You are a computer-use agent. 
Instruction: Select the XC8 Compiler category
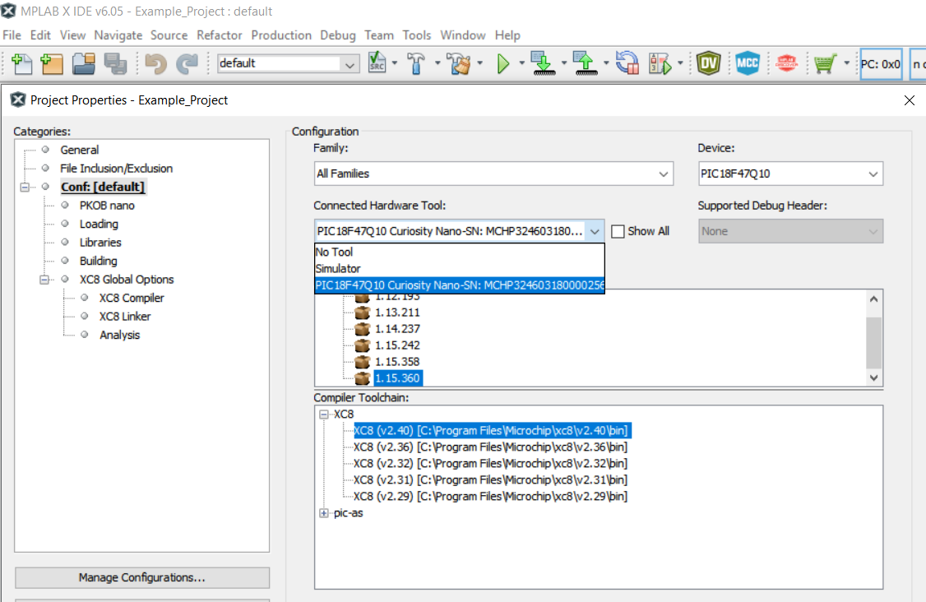click(x=132, y=298)
